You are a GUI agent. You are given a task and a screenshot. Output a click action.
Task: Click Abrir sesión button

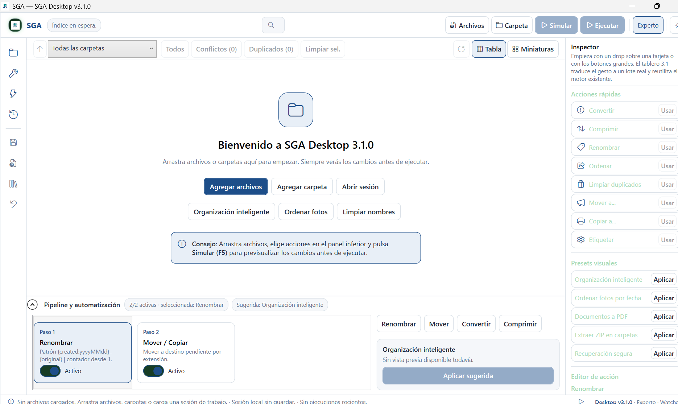(x=360, y=186)
